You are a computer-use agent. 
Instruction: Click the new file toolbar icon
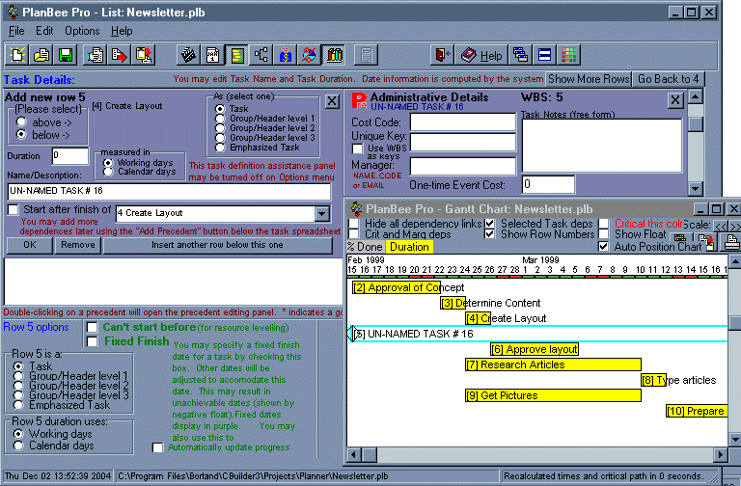[x=19, y=55]
